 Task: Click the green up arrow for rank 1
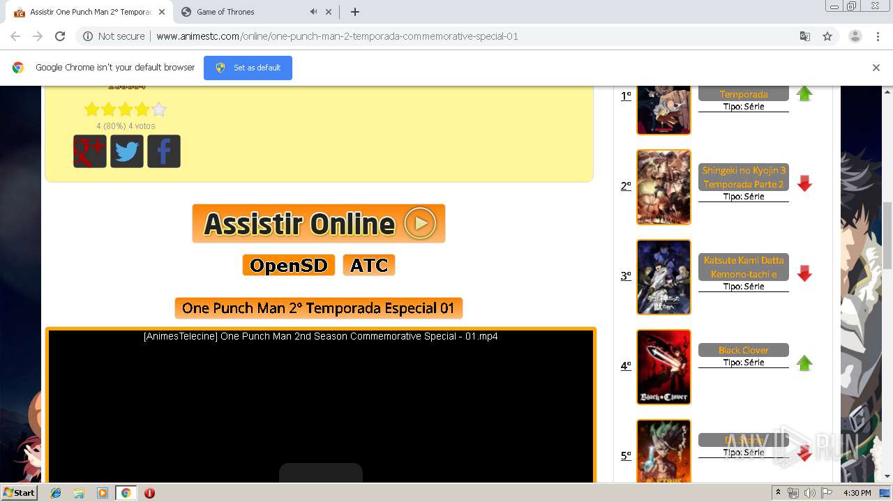point(804,93)
